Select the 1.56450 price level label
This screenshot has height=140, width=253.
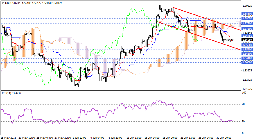[x=247, y=36]
